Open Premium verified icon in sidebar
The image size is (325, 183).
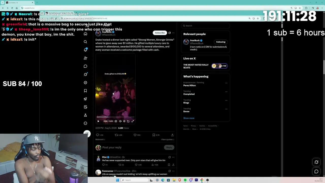(x=85, y=83)
